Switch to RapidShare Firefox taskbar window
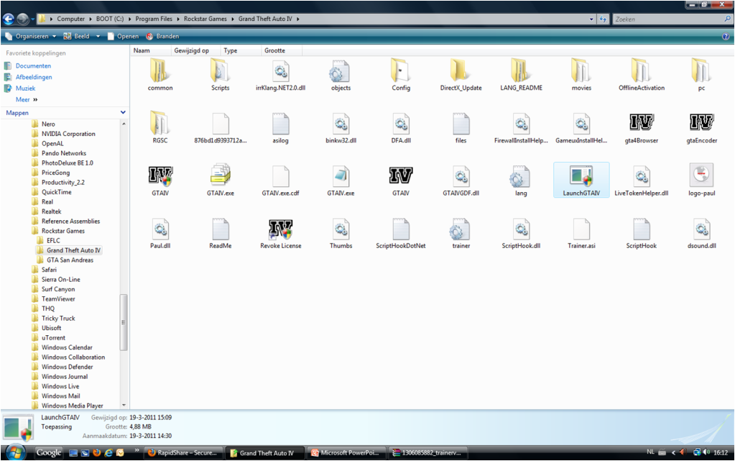The height and width of the screenshot is (461, 735). point(183,453)
